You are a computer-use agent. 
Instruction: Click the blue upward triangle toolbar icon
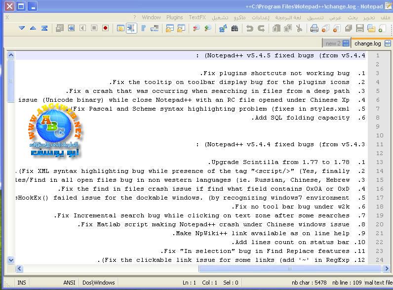tap(33, 28)
